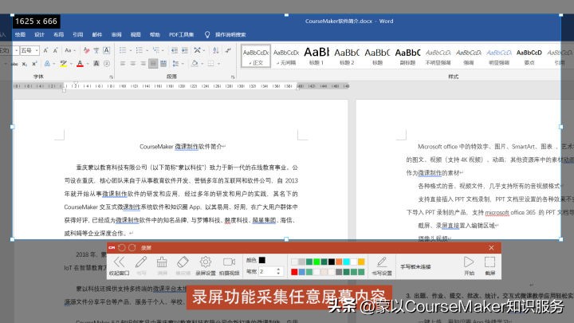
Task: Open the 邮件 ribbon tab
Action: click(97, 35)
